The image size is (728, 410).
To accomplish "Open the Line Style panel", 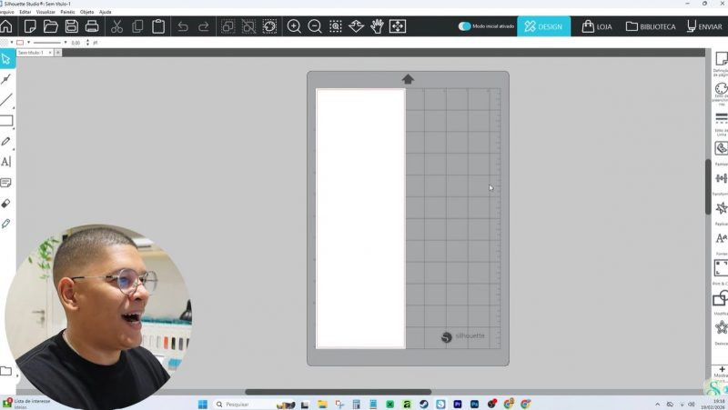I will pos(721,119).
